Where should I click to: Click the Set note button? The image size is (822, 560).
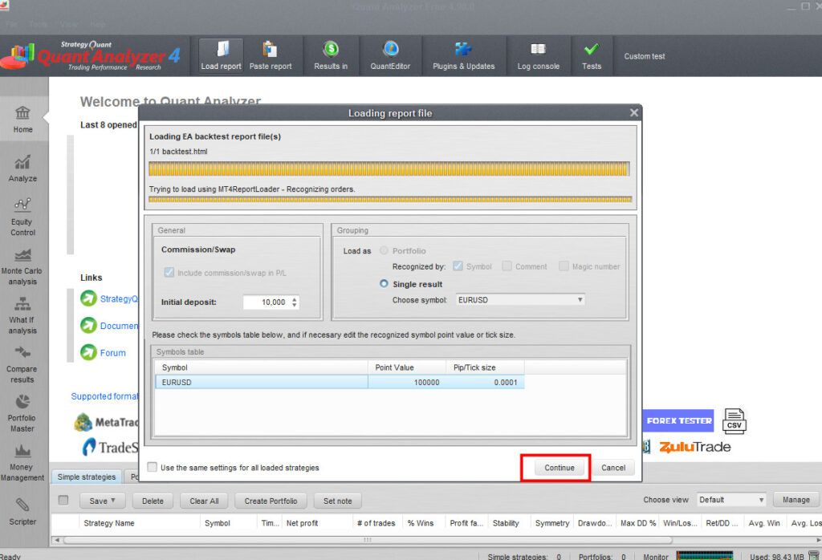click(338, 501)
